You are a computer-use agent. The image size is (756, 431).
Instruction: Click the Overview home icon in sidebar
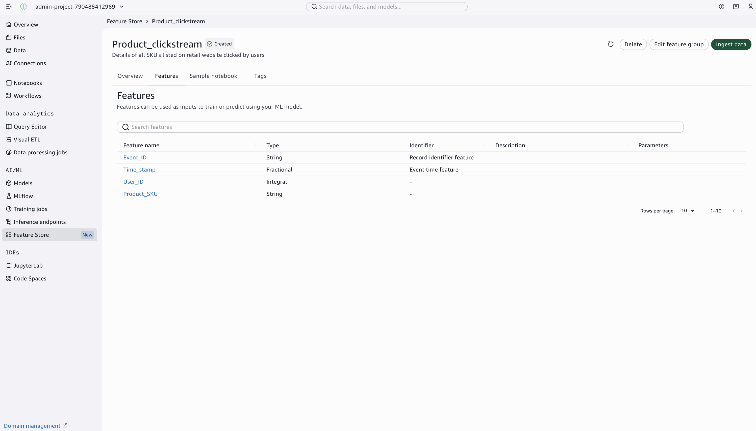point(9,25)
